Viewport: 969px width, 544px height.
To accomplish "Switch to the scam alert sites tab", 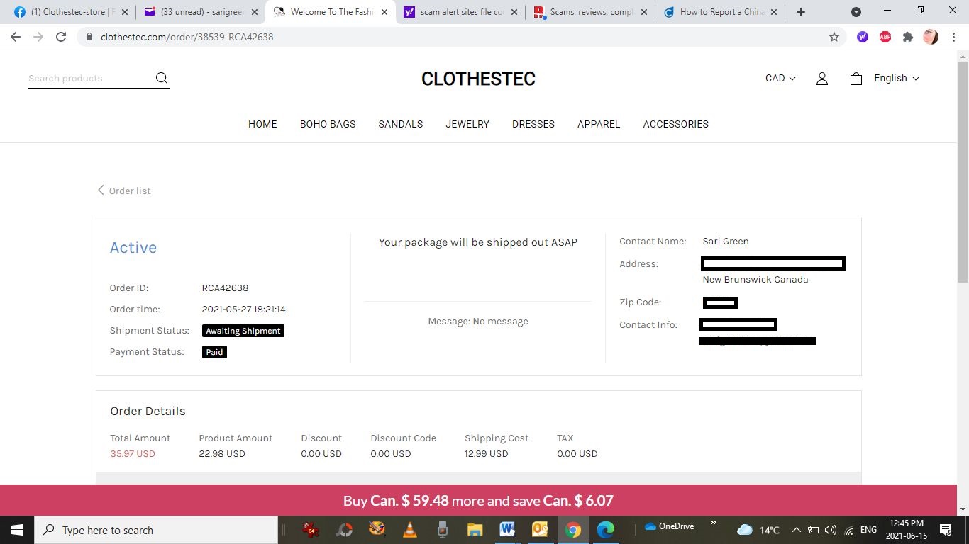I will [x=461, y=12].
